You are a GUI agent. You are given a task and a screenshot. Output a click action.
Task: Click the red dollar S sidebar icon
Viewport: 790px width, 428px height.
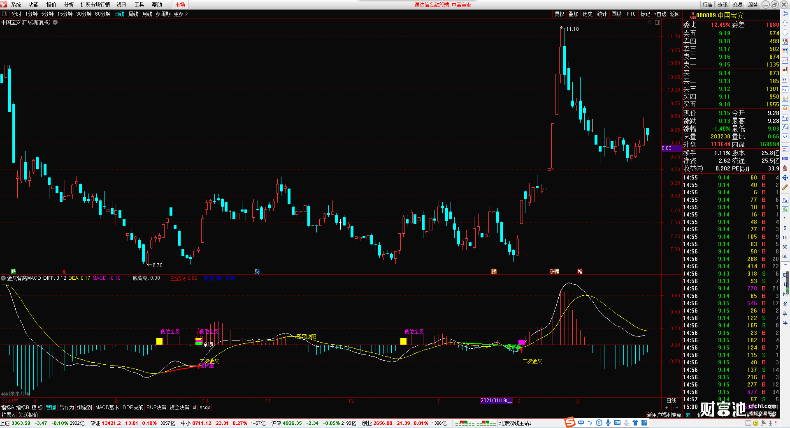[x=785, y=168]
